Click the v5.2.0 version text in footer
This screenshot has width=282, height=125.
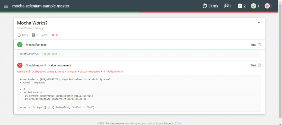[177, 123]
